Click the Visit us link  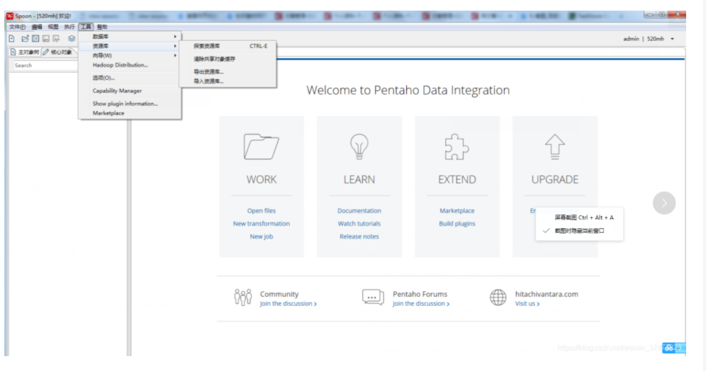tap(527, 304)
